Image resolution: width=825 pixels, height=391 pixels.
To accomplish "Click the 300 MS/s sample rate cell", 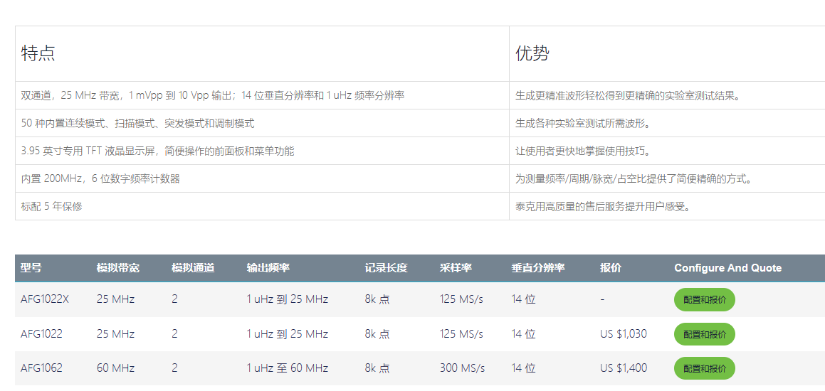I will (x=462, y=368).
